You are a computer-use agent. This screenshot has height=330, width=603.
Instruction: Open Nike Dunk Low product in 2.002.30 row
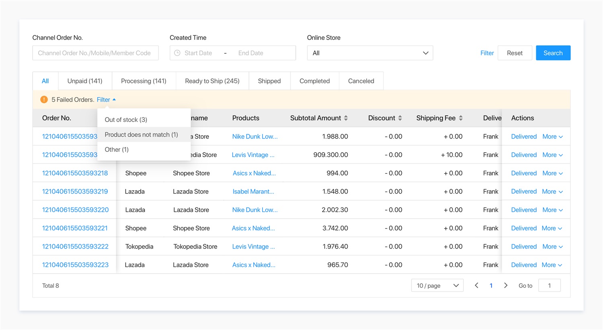tap(255, 210)
